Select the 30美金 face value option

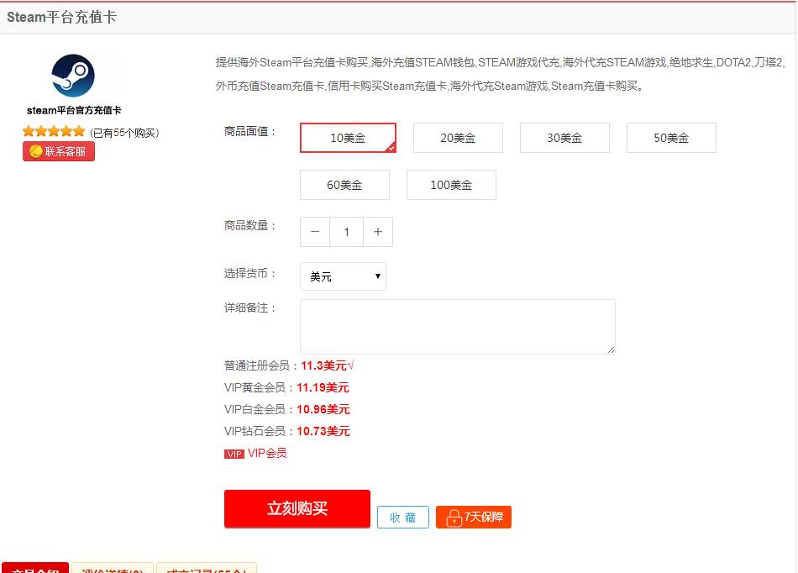pyautogui.click(x=564, y=138)
